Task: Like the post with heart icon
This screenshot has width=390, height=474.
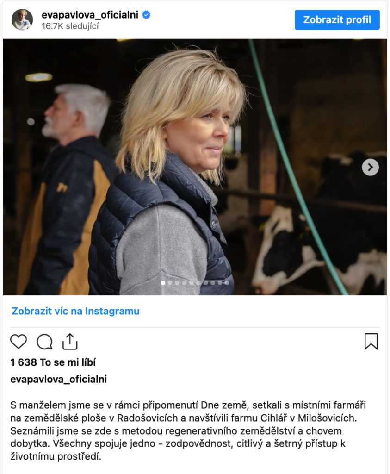Action: coord(19,342)
